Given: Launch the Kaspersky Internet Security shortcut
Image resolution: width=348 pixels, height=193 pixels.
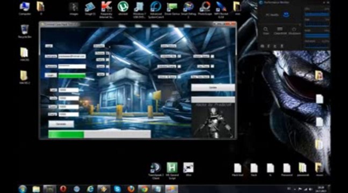Looking at the screenshot, I should click(x=106, y=9).
